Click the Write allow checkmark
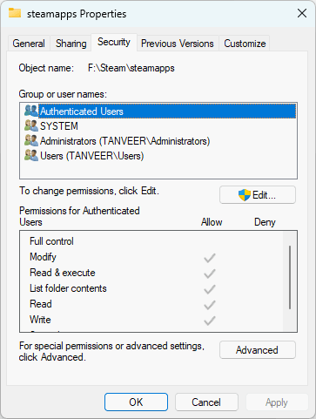Viewport: 316px width, 419px height. click(210, 321)
